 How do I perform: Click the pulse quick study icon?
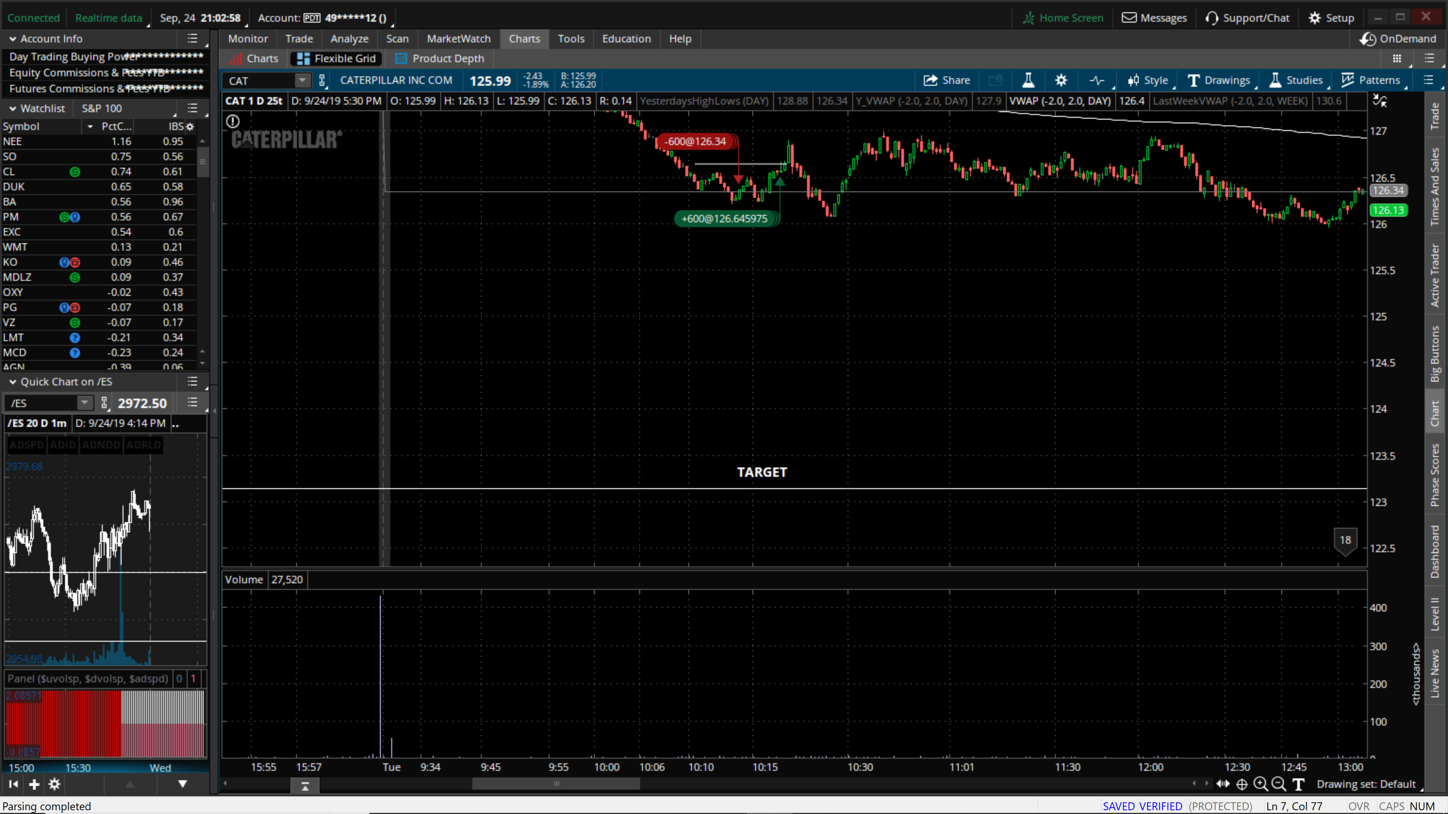click(x=1097, y=80)
